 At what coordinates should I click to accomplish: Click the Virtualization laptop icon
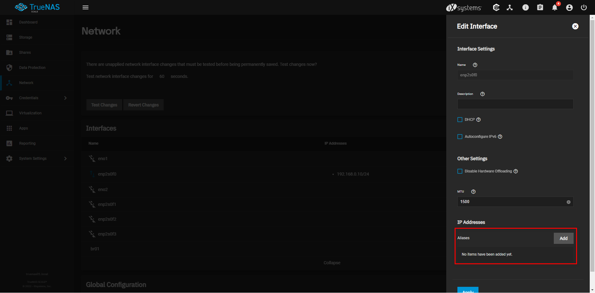pos(9,113)
